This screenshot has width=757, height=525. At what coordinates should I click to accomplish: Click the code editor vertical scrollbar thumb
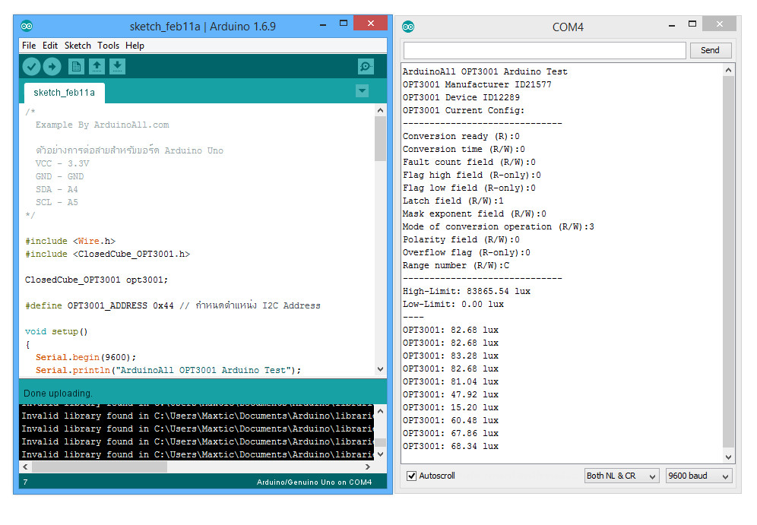coord(381,138)
